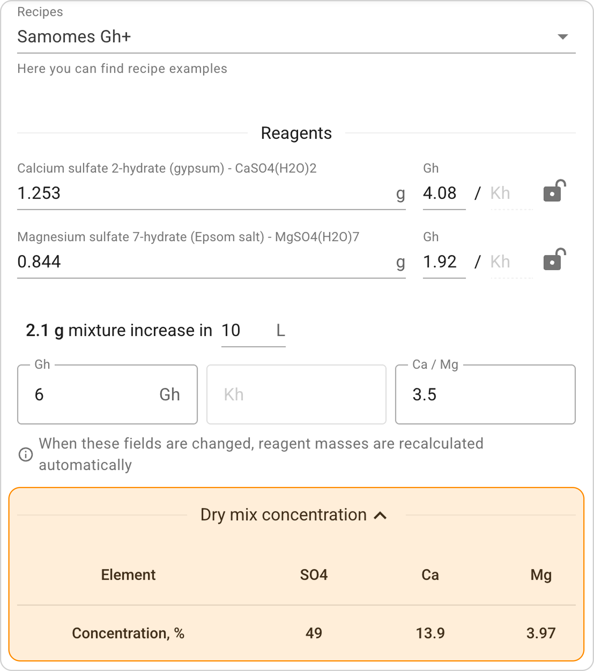This screenshot has height=671, width=594.
Task: Edit the Ca / Mg ratio field
Action: pyautogui.click(x=485, y=394)
